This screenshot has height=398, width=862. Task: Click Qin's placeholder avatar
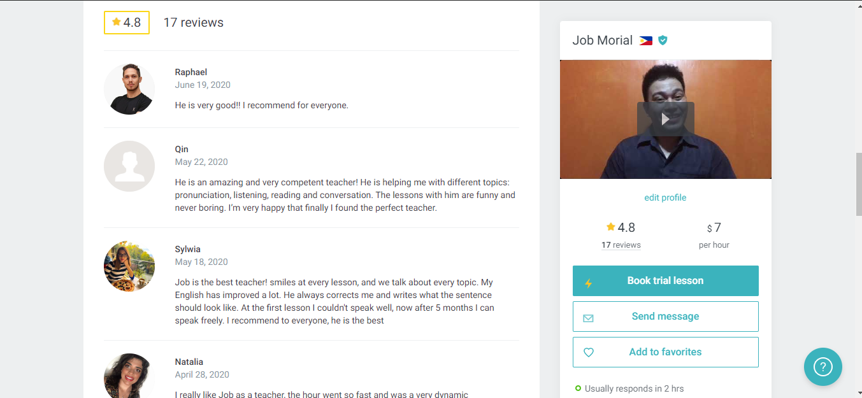[x=129, y=166]
